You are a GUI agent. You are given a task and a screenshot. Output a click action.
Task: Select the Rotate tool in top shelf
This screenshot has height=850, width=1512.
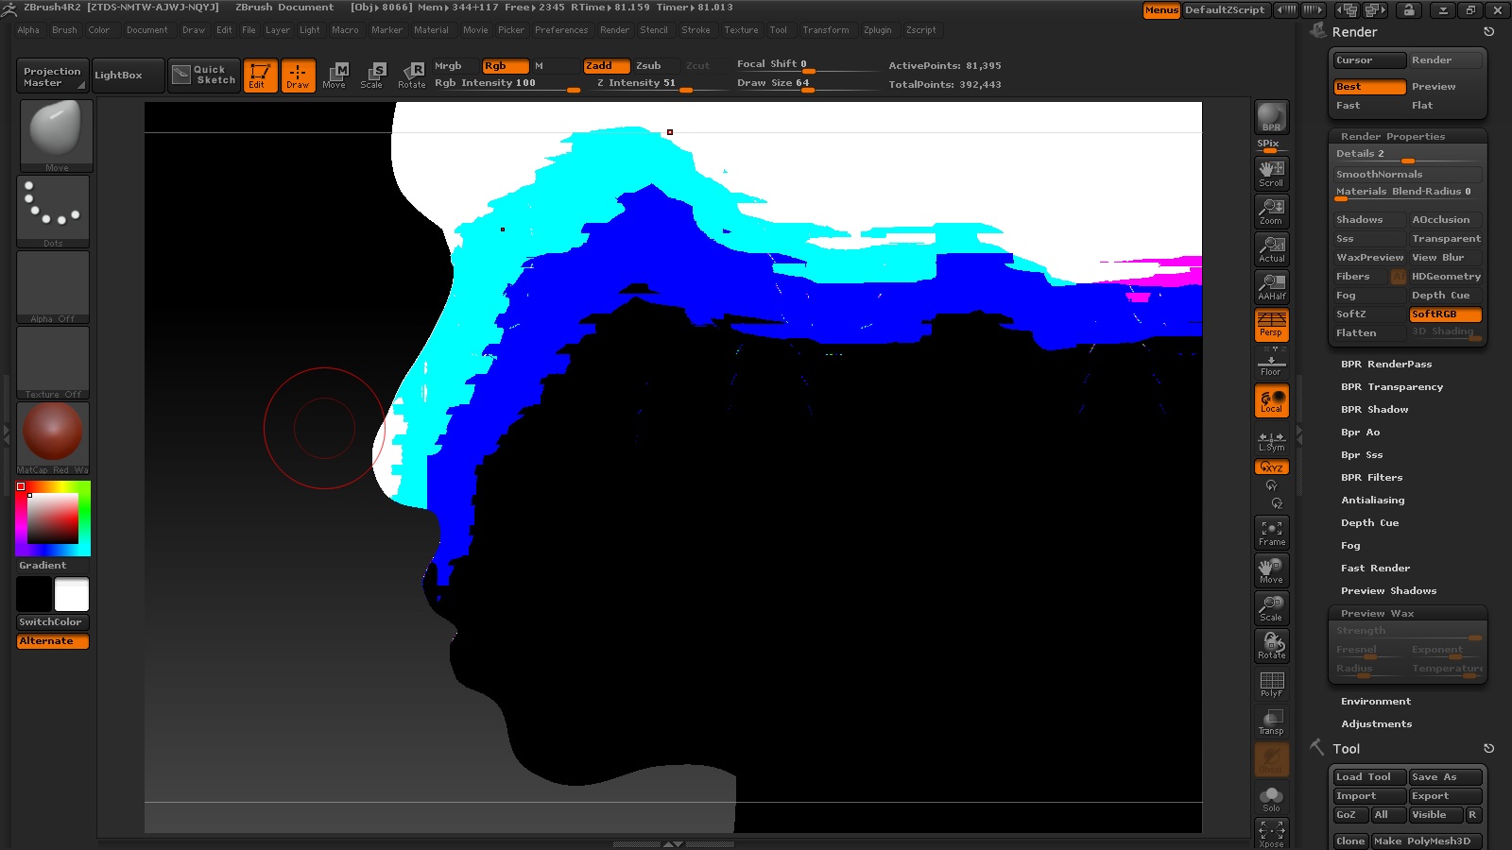point(412,75)
